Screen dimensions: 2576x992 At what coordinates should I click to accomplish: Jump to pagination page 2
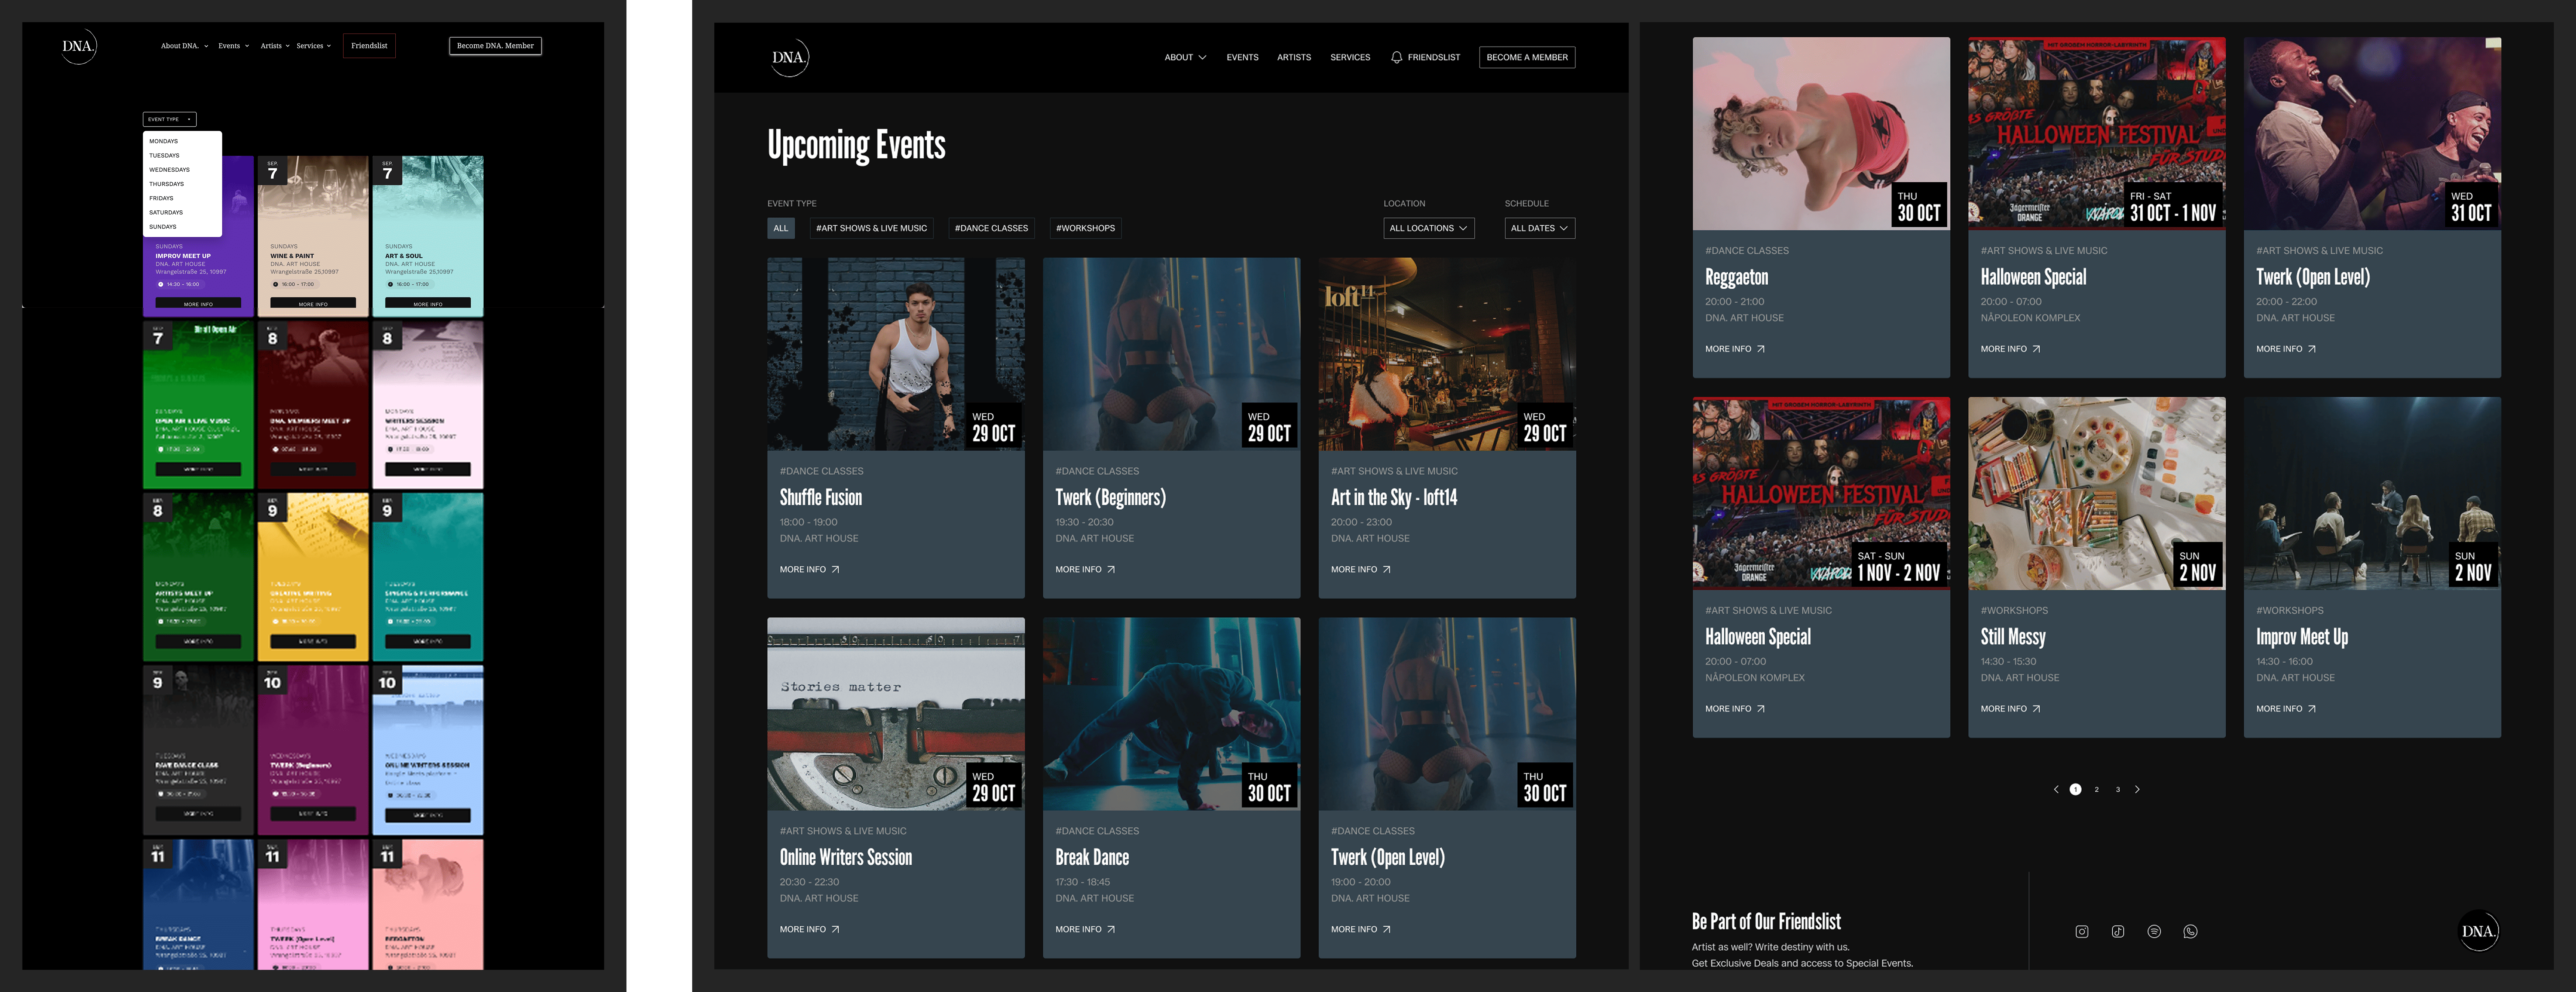tap(2097, 789)
